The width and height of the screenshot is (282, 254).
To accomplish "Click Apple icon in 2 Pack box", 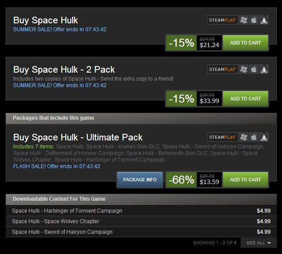I will pos(254,69).
